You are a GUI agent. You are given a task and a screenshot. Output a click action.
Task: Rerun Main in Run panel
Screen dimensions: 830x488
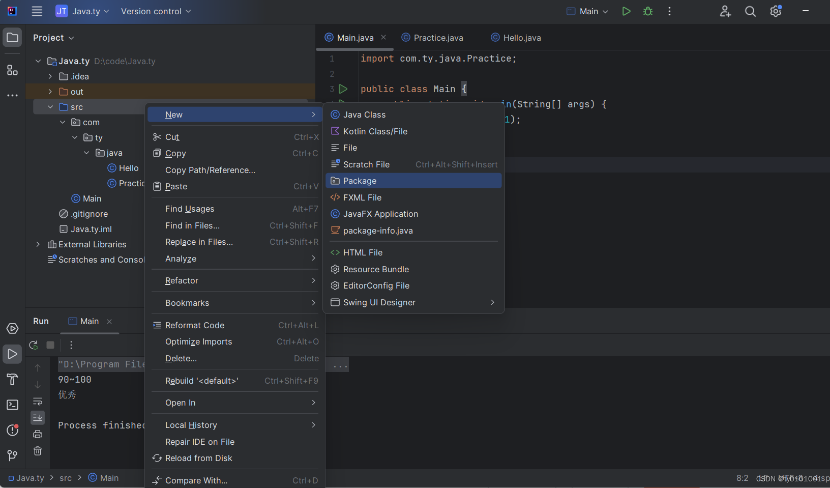pyautogui.click(x=34, y=345)
